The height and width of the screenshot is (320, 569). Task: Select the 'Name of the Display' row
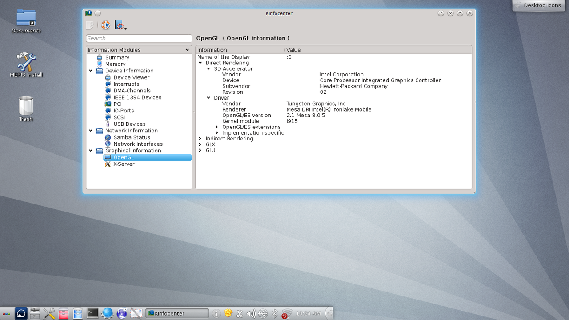(x=334, y=57)
